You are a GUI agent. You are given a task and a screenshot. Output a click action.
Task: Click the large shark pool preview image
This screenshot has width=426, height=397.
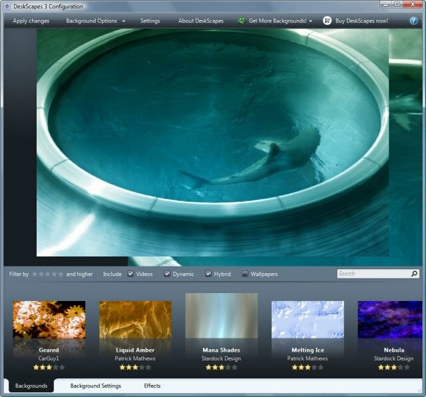pyautogui.click(x=212, y=143)
